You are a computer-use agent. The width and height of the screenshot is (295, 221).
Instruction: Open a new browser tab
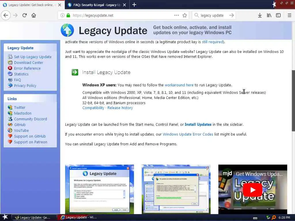pyautogui.click(x=134, y=5)
